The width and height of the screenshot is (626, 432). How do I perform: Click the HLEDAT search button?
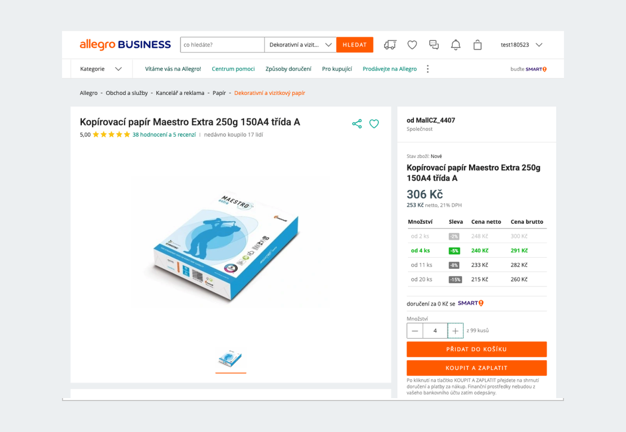click(355, 45)
